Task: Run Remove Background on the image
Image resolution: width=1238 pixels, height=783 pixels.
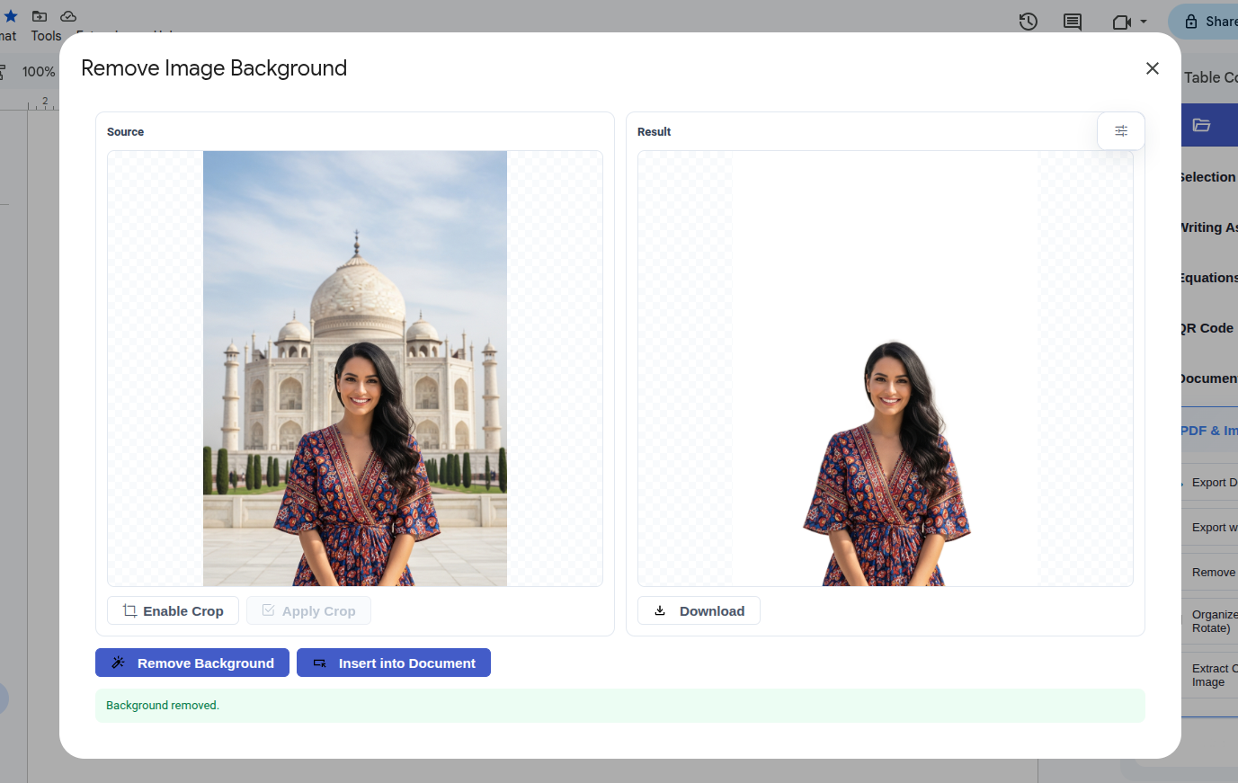Action: coord(191,663)
